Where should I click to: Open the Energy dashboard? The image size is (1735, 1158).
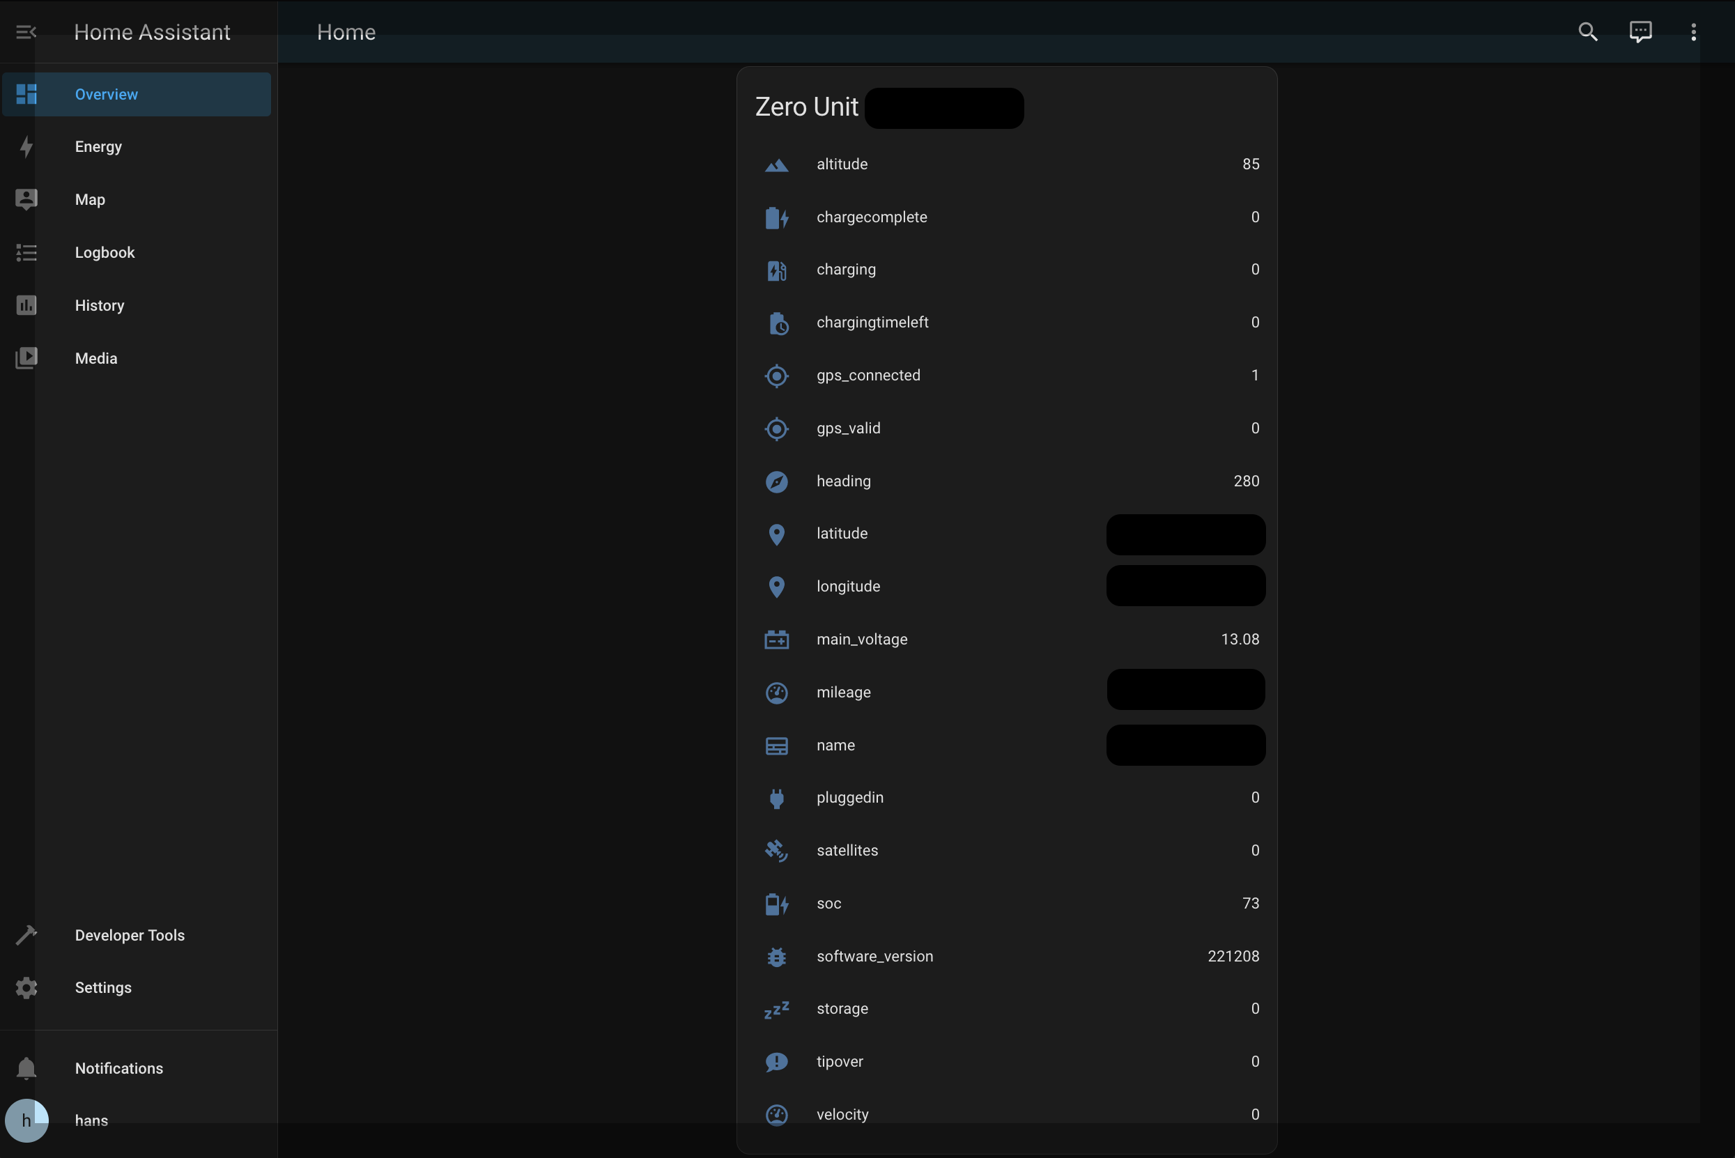pos(98,147)
